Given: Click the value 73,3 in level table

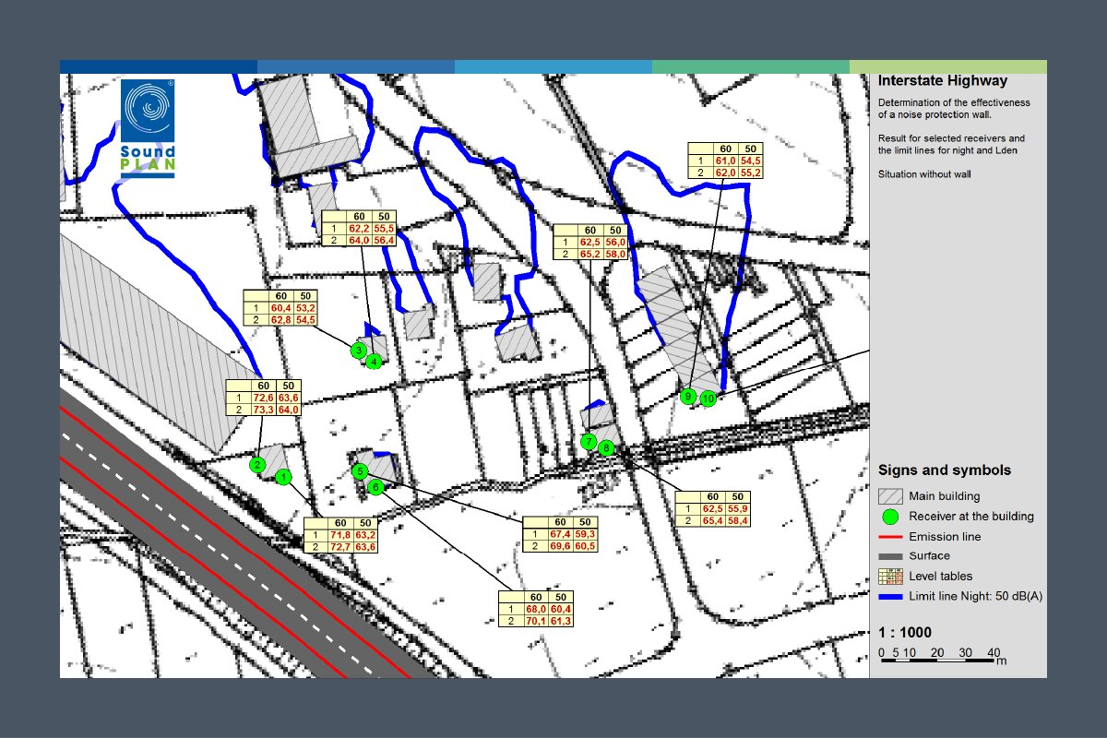Looking at the screenshot, I should [x=263, y=410].
